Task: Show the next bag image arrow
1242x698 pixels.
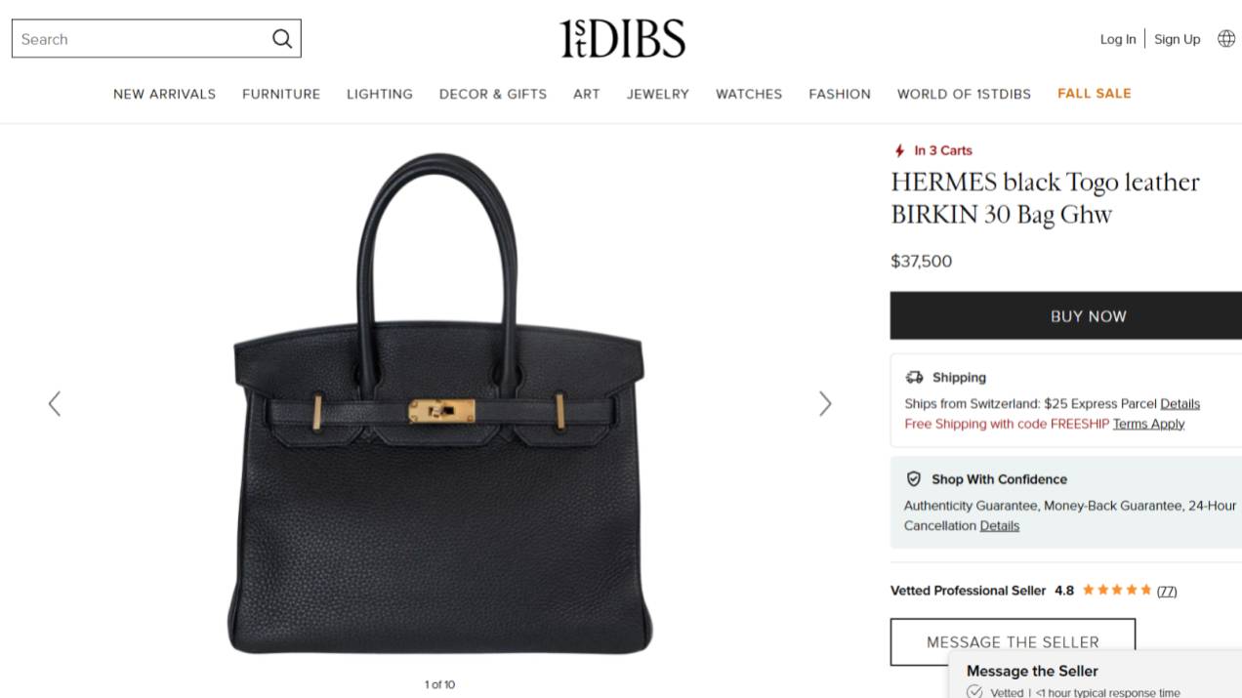Action: (x=825, y=403)
